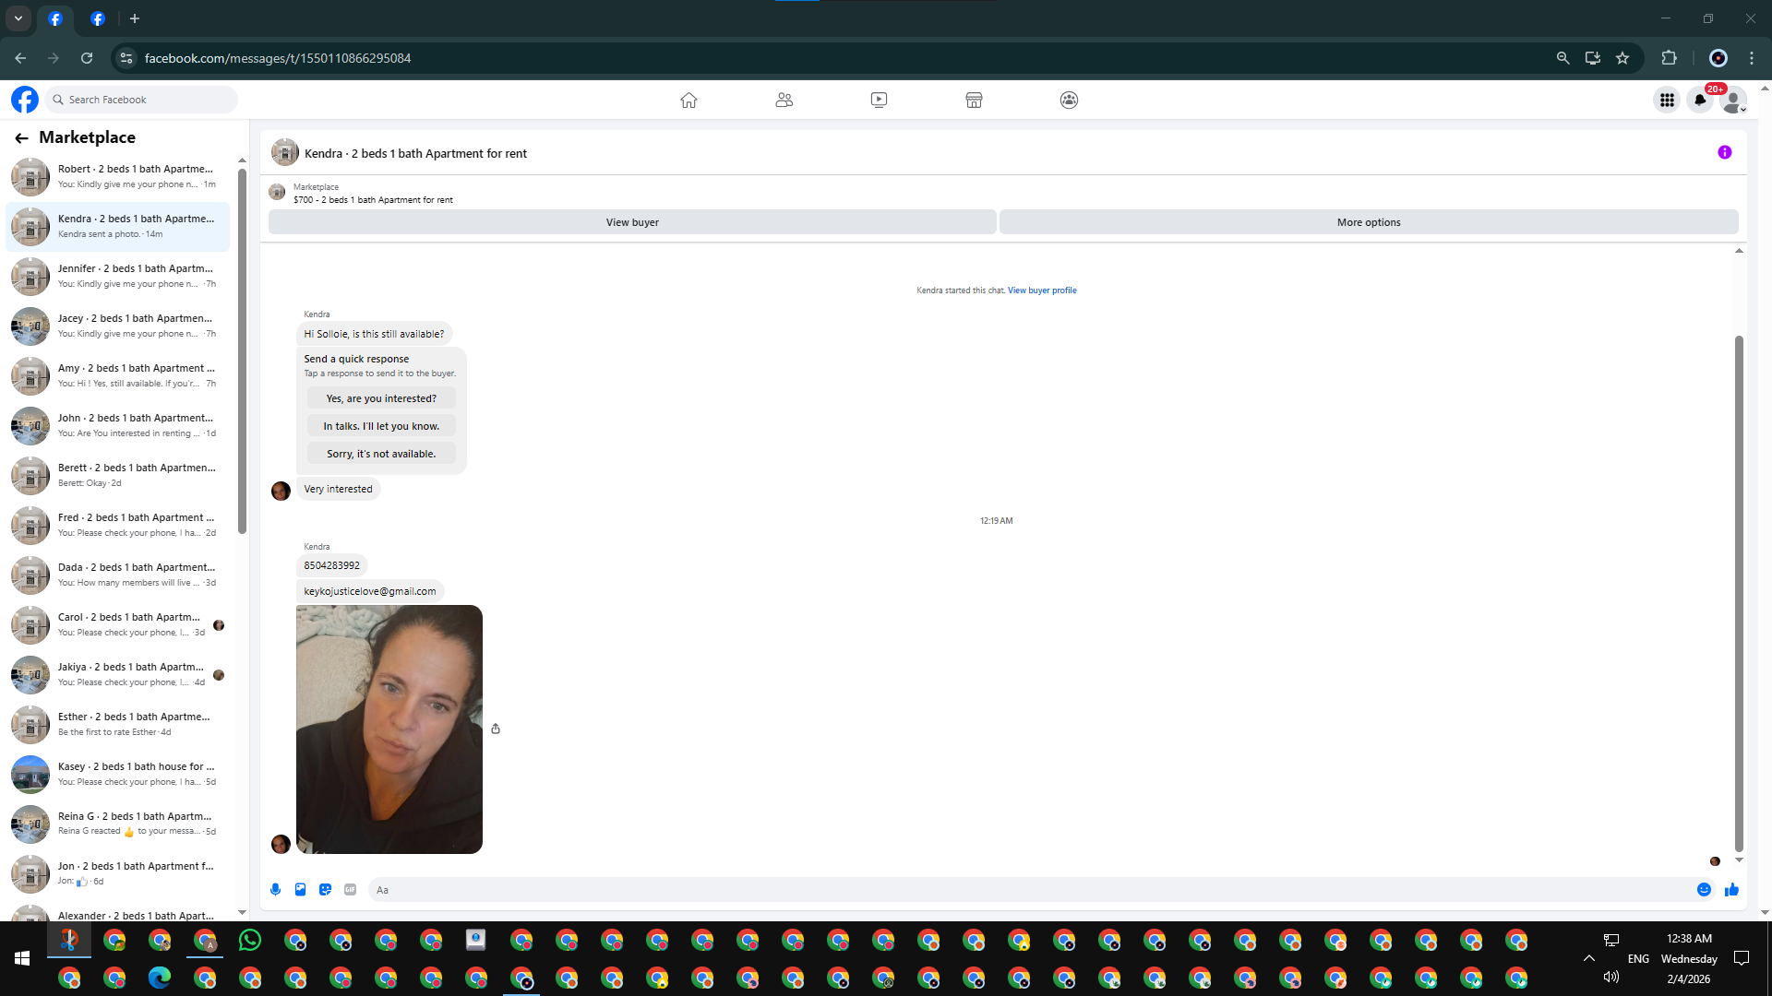Screen dimensions: 1772x996
Task: Expand the account profile menu
Action: (1734, 100)
